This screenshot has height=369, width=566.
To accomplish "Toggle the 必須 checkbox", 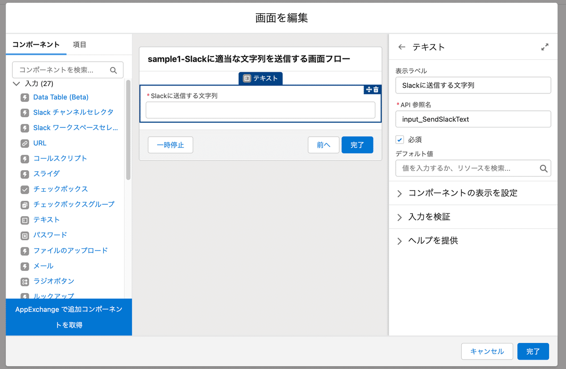I will (400, 140).
